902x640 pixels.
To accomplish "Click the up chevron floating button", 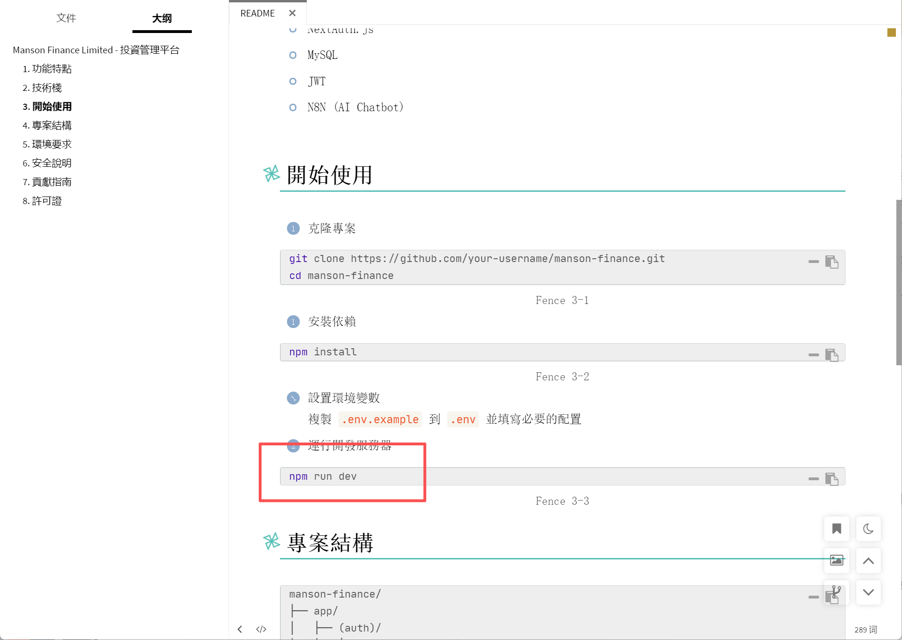I will [868, 560].
